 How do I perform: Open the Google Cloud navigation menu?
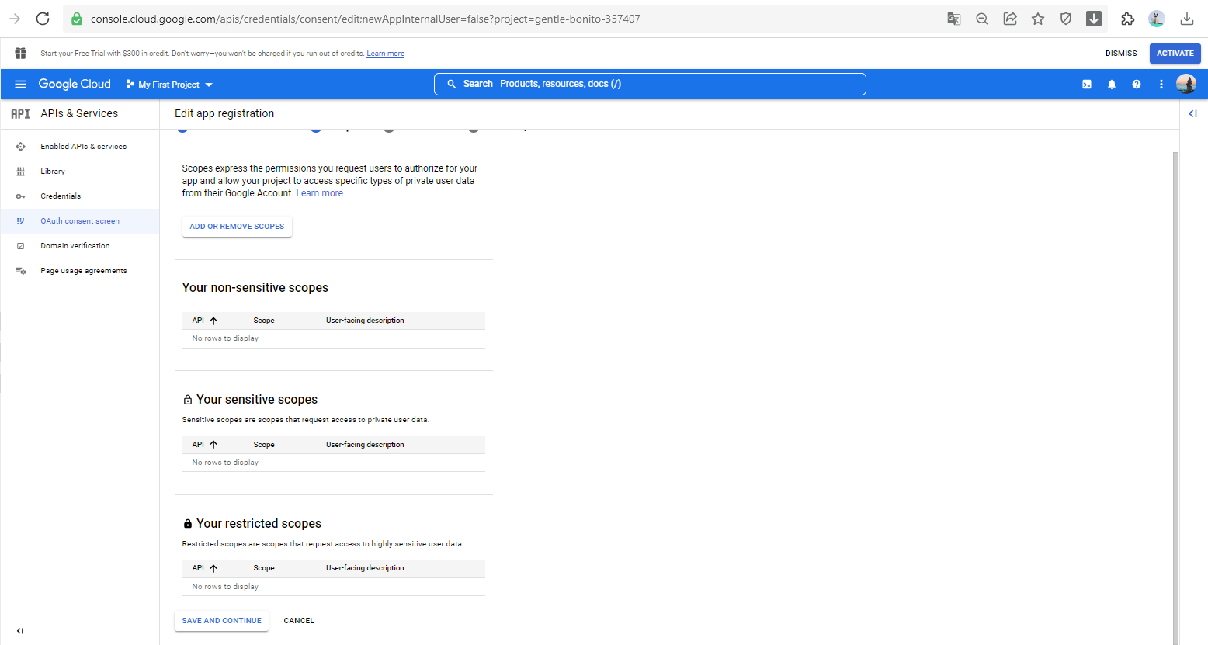[x=21, y=84]
